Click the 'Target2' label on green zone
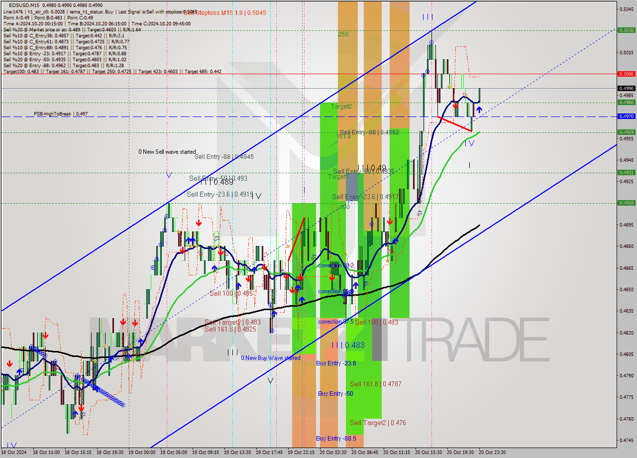 pos(341,107)
